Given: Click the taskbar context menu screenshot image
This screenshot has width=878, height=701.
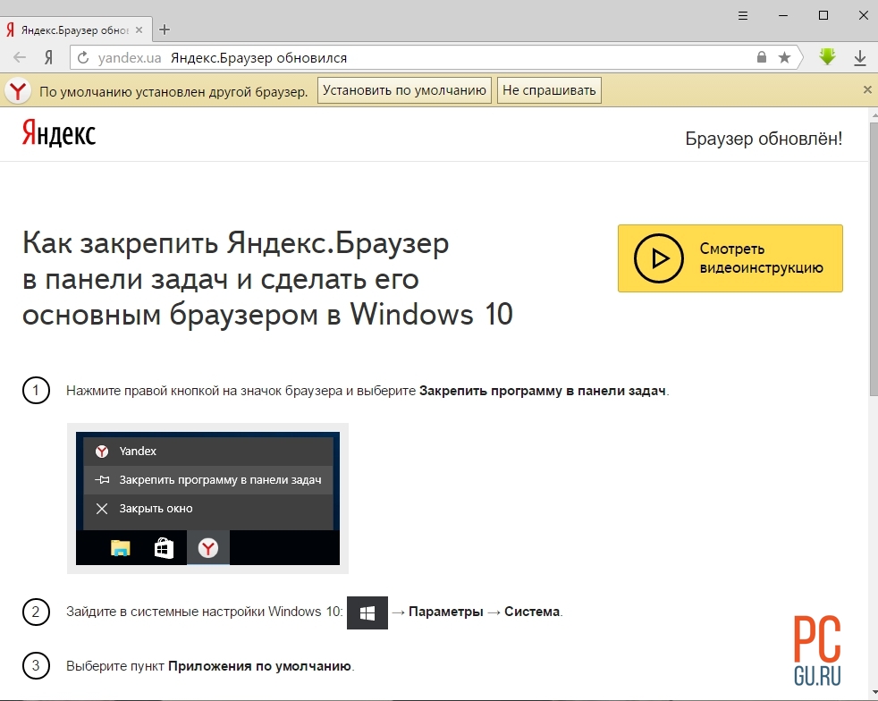Looking at the screenshot, I should pyautogui.click(x=207, y=498).
